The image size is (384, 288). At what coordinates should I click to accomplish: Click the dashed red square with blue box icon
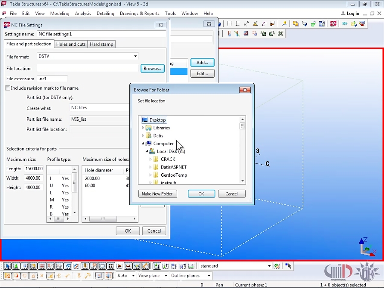255,34
